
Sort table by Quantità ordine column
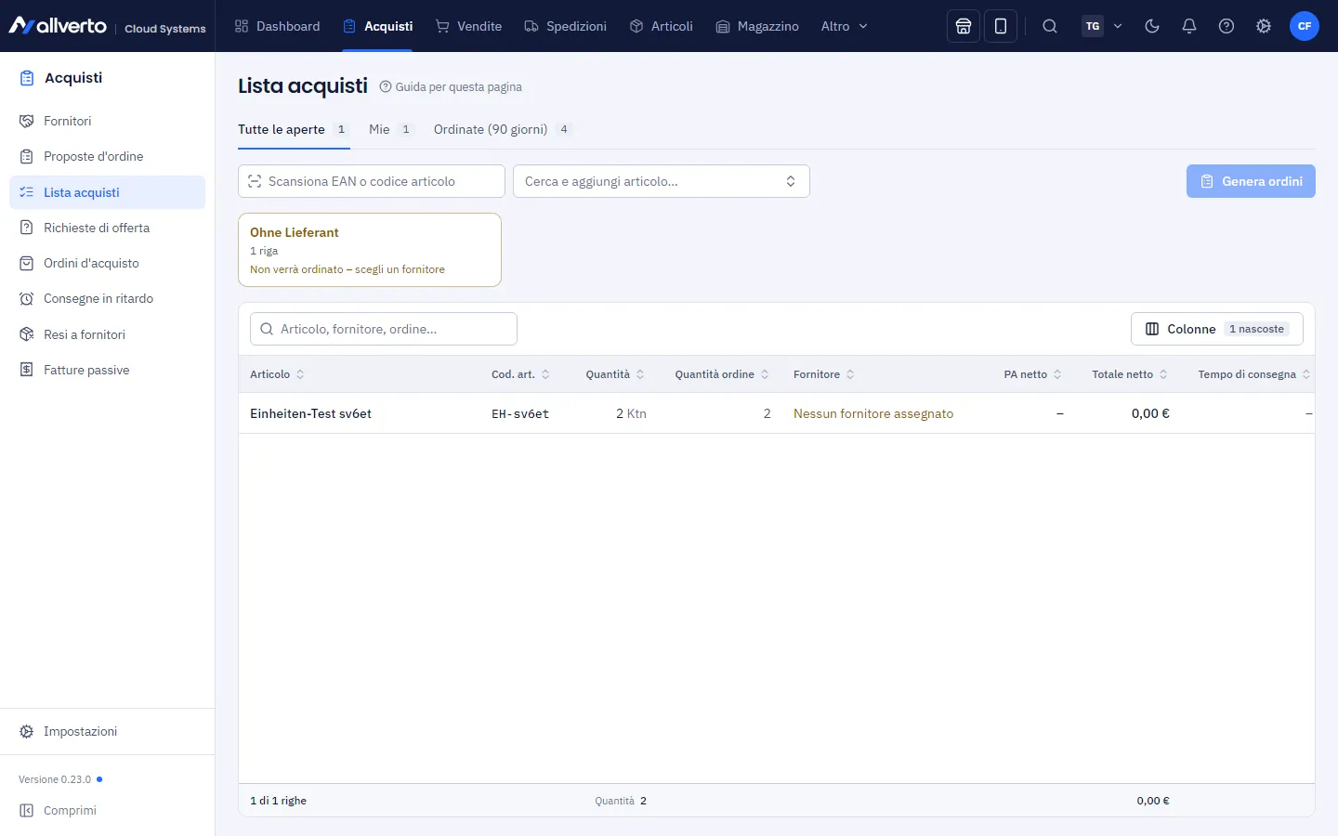[722, 374]
